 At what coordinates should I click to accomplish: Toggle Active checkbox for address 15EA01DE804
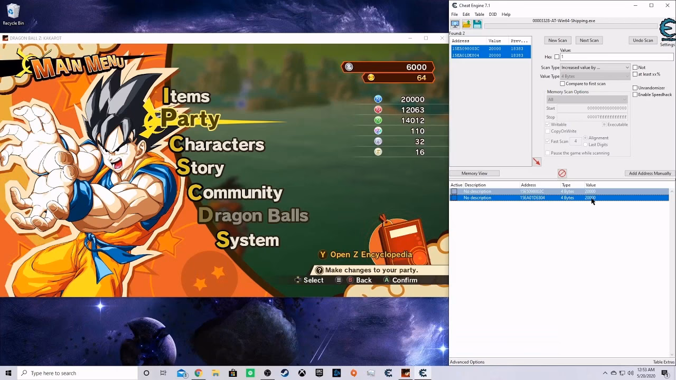(454, 197)
